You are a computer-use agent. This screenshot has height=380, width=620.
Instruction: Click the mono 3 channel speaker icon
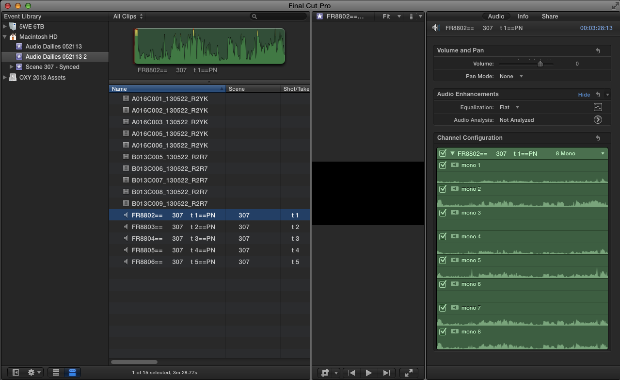pos(455,213)
